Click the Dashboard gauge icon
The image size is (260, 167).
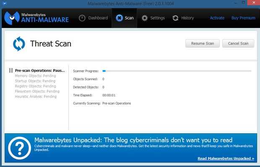pos(82,18)
